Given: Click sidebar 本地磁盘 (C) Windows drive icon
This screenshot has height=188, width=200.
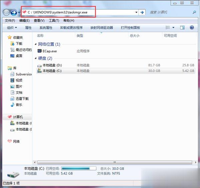Looking at the screenshot, I should click(x=12, y=123).
